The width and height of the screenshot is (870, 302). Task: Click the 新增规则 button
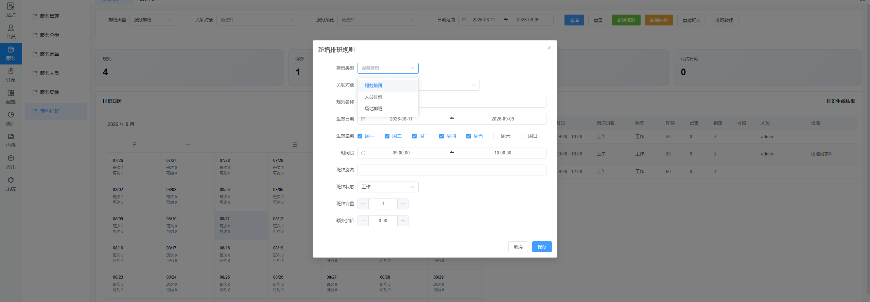coord(626,20)
